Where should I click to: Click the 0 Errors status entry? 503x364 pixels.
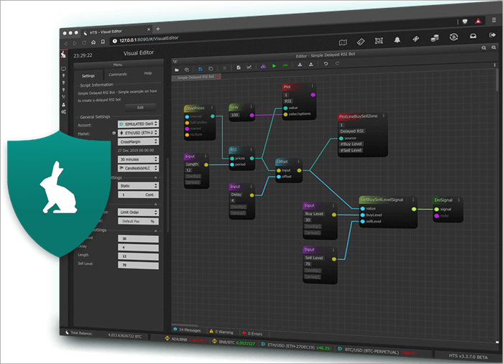tap(252, 334)
